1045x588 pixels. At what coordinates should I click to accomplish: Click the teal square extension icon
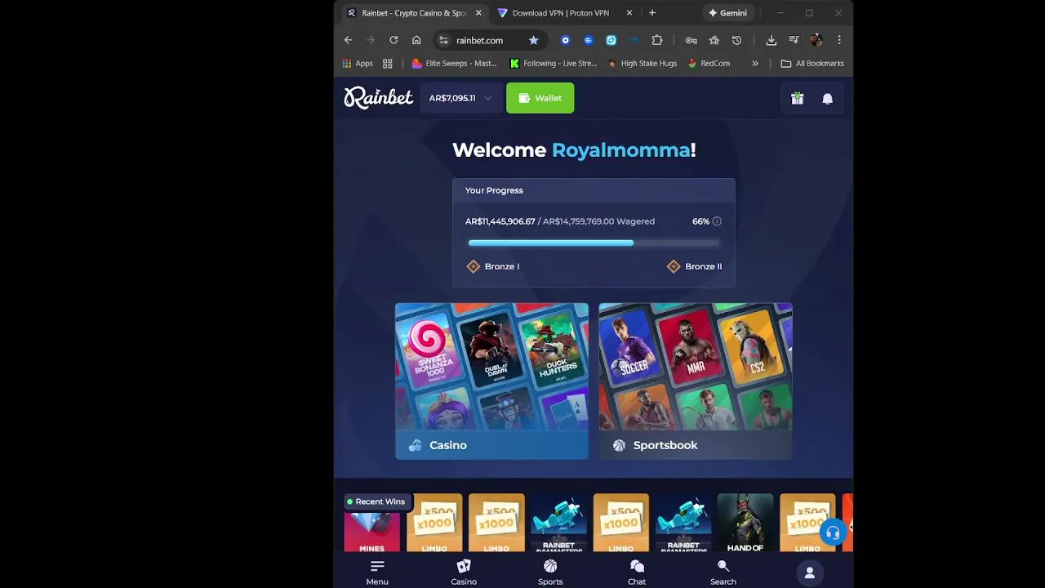point(611,40)
